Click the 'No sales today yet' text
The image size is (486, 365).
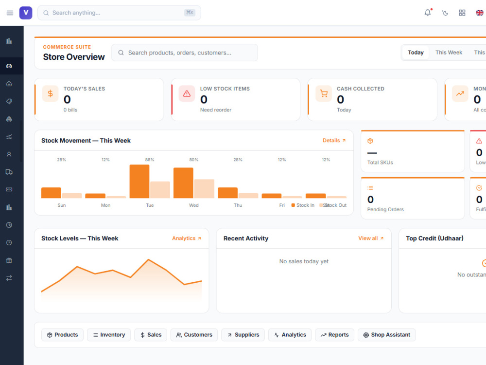pos(304,261)
